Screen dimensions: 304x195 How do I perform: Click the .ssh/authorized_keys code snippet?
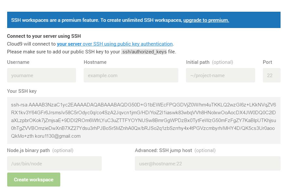tap(144, 52)
